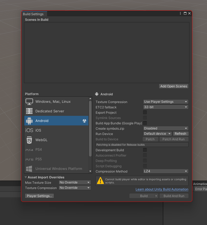Click the platform list scrollbar thumb
Image resolution: width=207 pixels, height=225 pixels.
click(90, 129)
